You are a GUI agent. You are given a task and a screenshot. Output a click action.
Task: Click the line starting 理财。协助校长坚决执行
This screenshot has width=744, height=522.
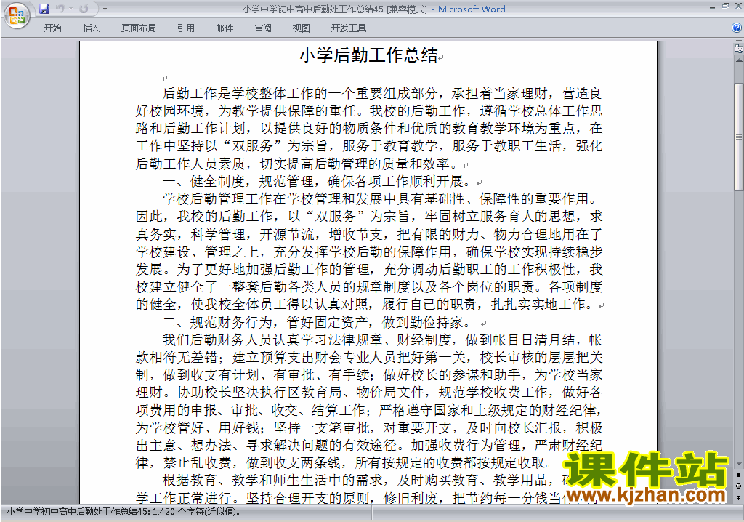[368, 393]
